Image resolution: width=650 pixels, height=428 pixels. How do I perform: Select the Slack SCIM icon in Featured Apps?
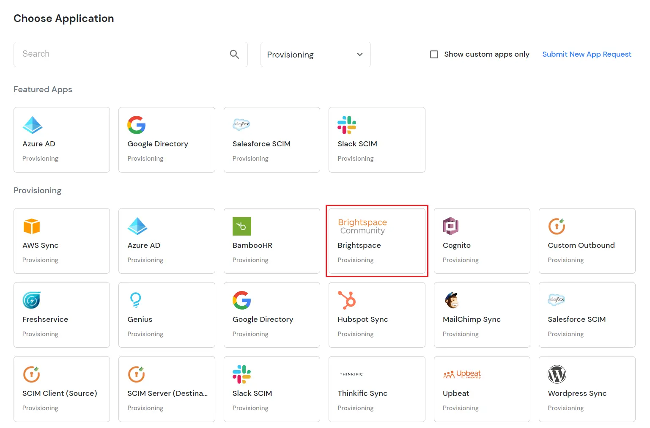(x=347, y=125)
